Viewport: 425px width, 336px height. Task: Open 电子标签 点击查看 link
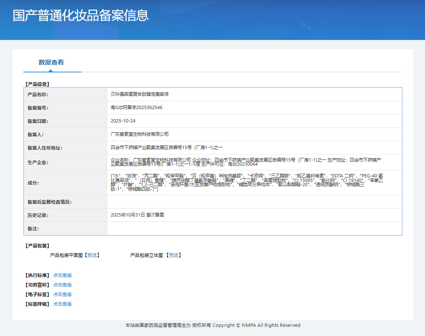pyautogui.click(x=62, y=294)
